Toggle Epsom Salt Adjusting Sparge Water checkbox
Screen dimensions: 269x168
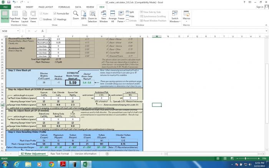pos(73,101)
